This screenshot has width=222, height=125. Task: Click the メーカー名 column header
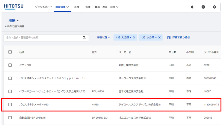[x=125, y=52]
